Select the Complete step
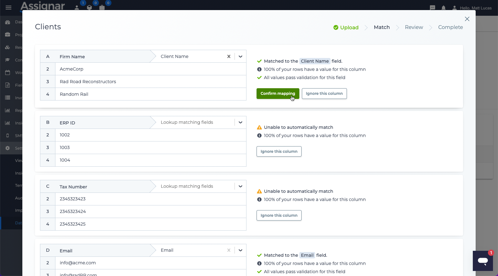This screenshot has height=276, width=498. pos(450,27)
